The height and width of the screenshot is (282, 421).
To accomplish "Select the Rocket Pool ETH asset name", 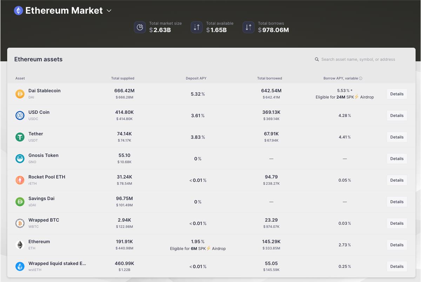I will pos(47,177).
